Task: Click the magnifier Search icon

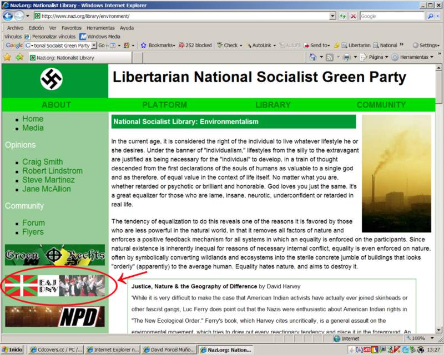Action: click(430, 16)
